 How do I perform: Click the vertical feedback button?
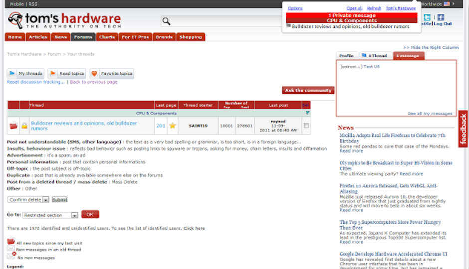(463, 129)
